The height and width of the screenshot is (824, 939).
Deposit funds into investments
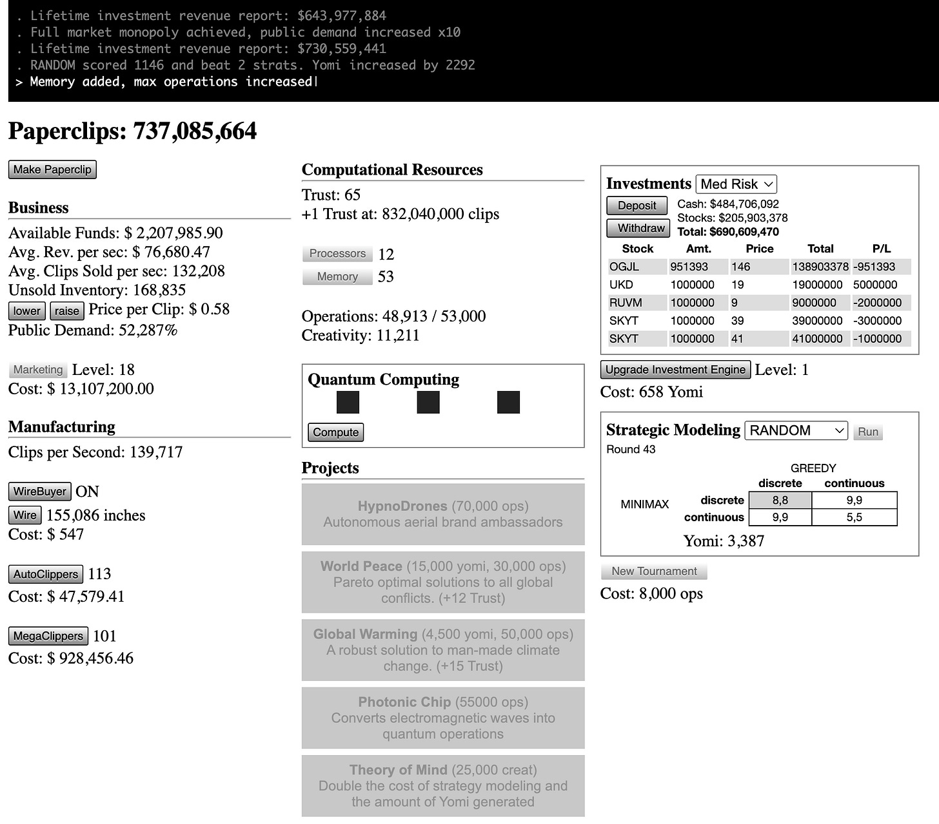(x=637, y=206)
